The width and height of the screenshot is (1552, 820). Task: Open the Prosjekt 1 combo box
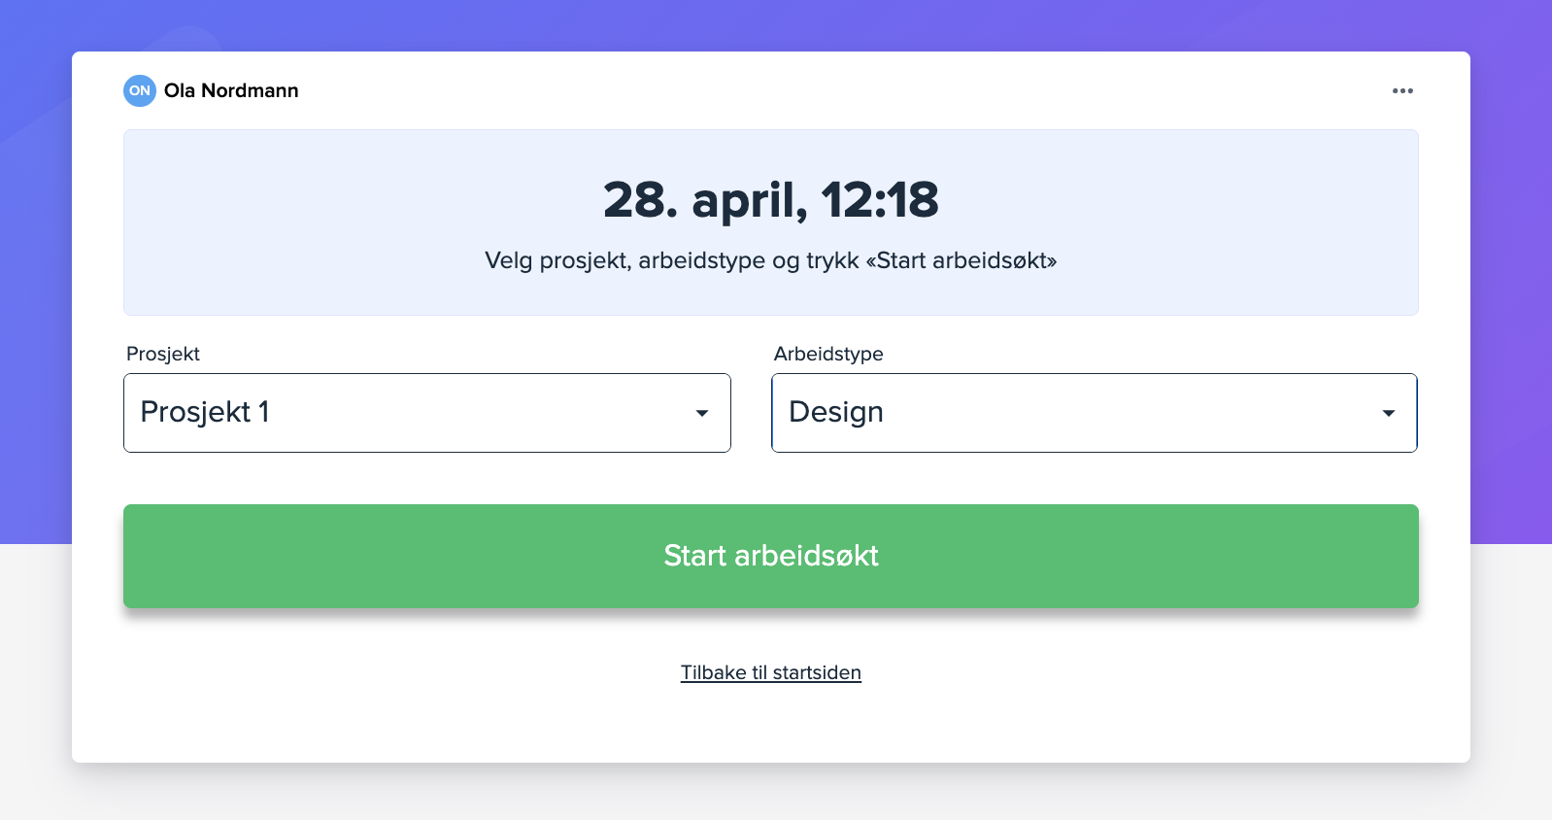click(427, 413)
